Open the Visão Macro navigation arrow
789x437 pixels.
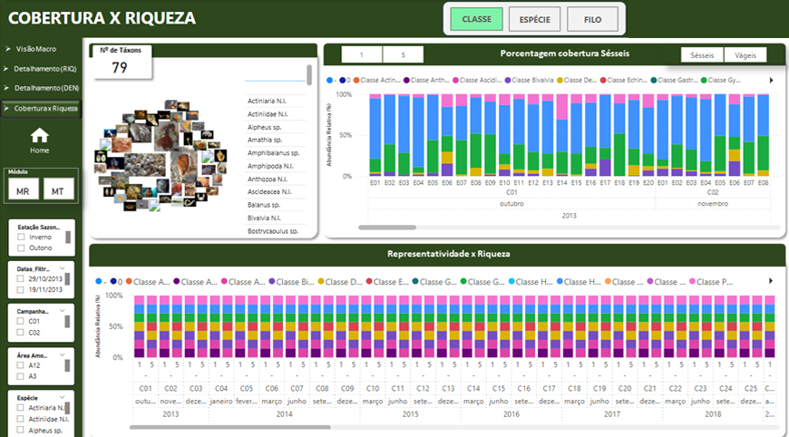click(x=6, y=46)
